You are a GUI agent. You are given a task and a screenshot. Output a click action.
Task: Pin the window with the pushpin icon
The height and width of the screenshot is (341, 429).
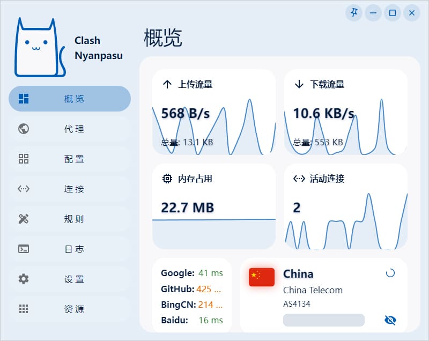[353, 13]
